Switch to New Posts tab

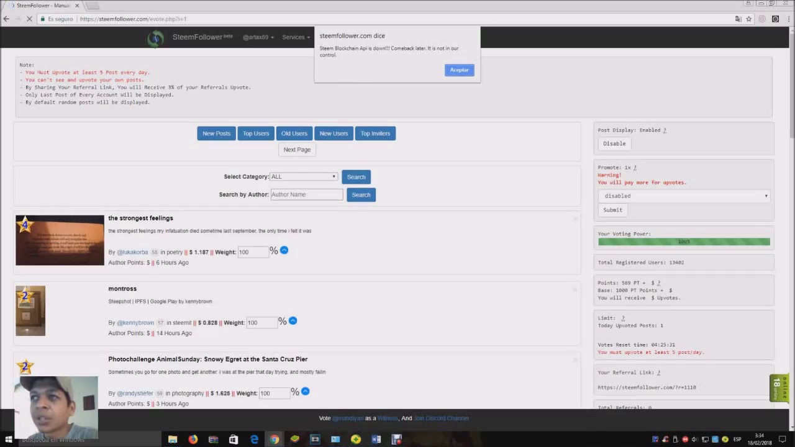[216, 133]
